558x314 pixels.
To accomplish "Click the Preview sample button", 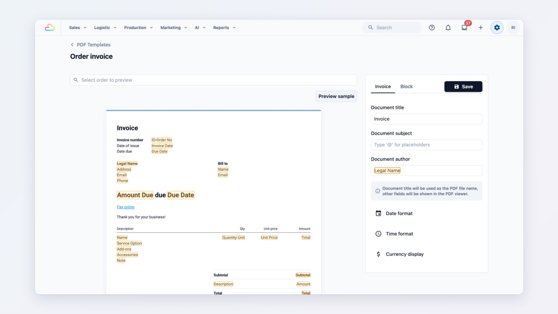I will pyautogui.click(x=336, y=96).
